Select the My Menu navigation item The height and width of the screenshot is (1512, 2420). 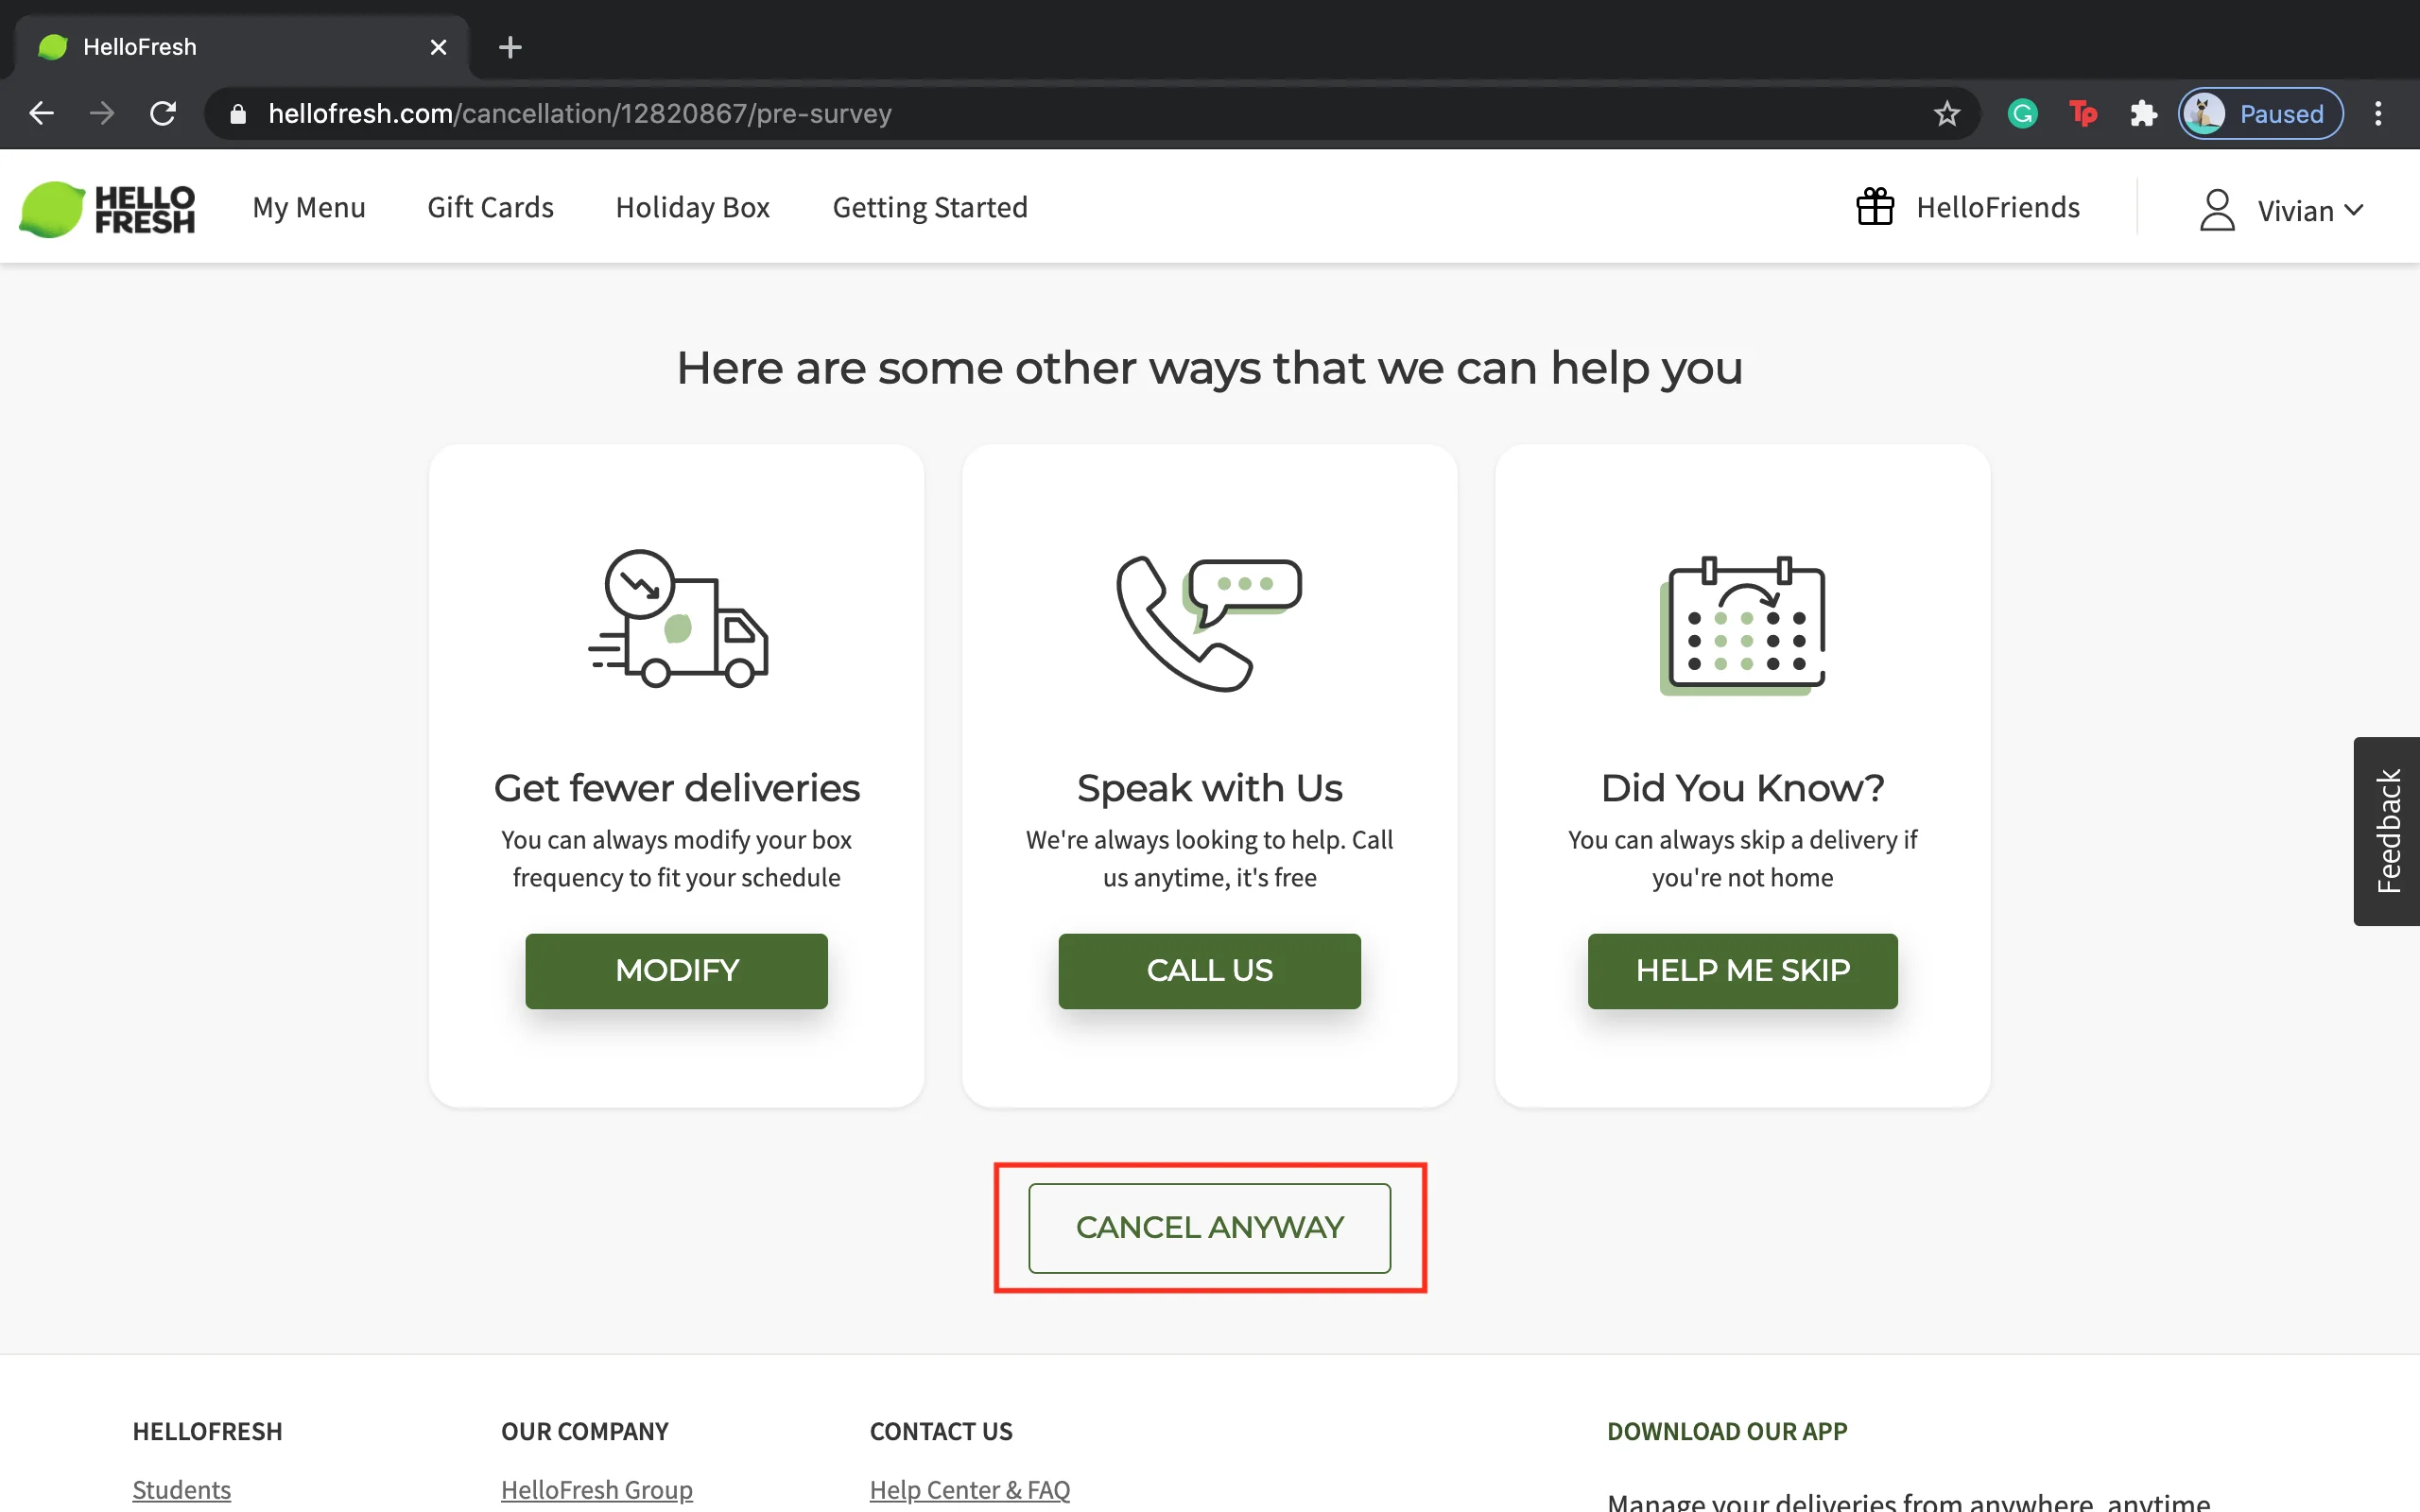(x=309, y=207)
